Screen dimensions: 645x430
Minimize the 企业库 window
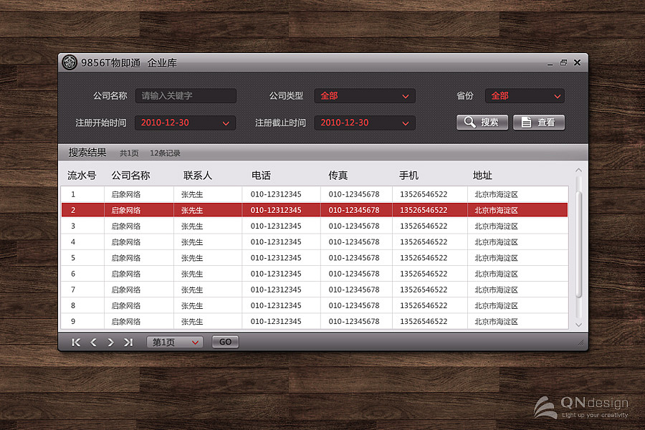(550, 64)
